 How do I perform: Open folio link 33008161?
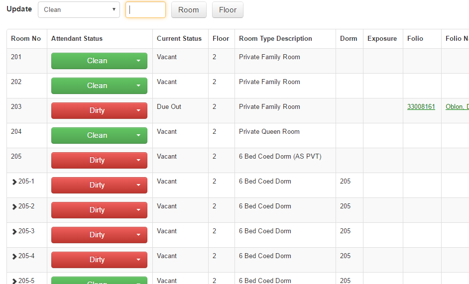pos(421,106)
